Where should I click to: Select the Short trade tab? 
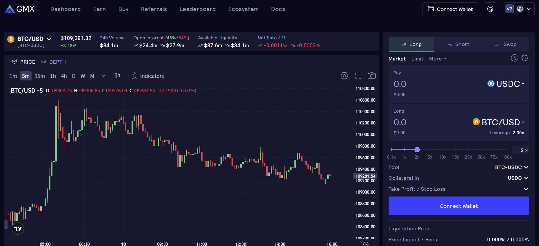(458, 44)
